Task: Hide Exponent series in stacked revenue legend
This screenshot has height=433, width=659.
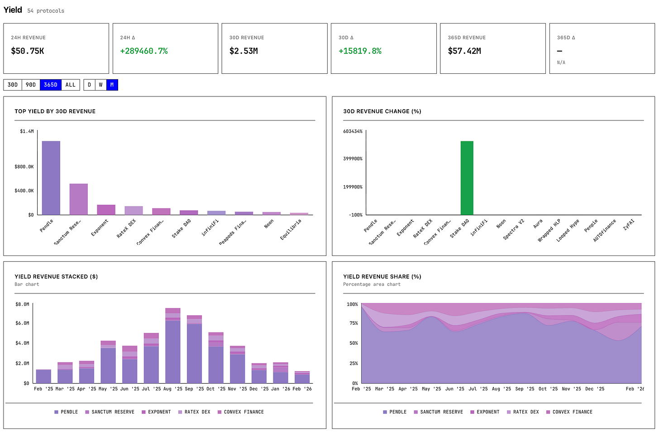Action: pos(156,412)
